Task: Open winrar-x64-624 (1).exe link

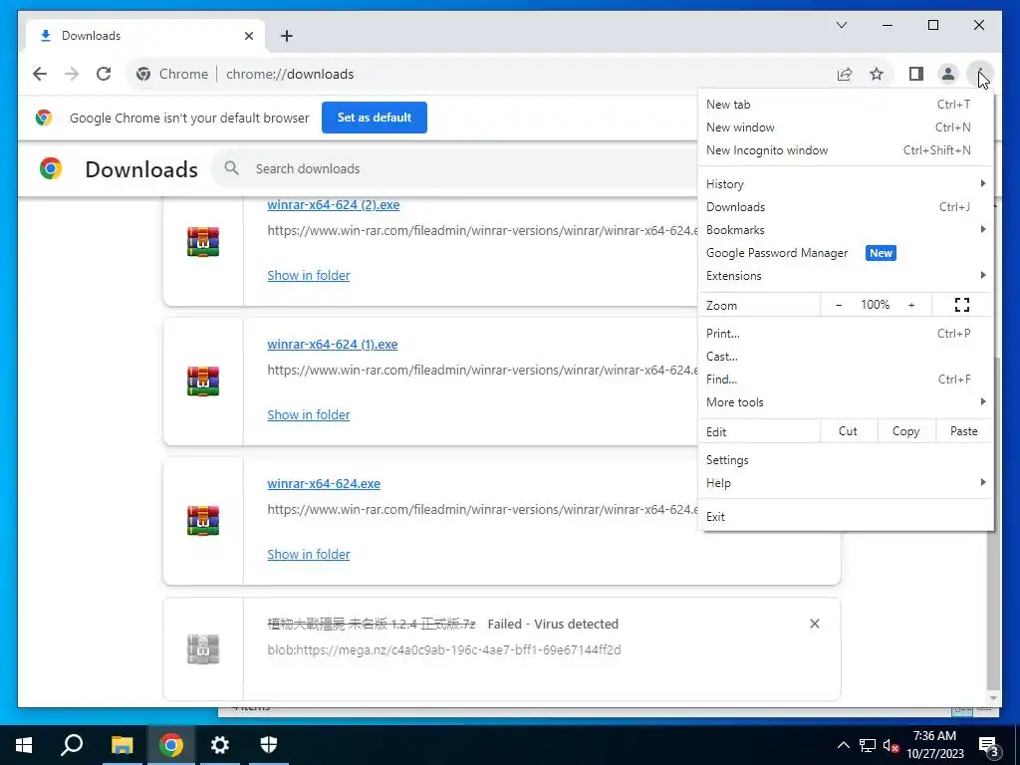Action: 333,344
